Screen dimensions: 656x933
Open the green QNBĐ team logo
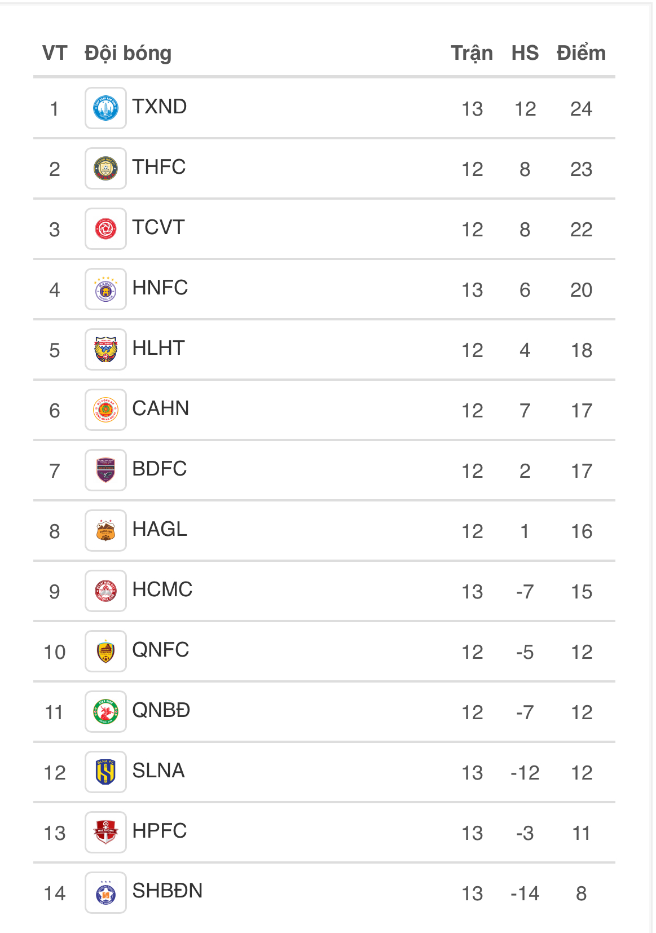(105, 712)
